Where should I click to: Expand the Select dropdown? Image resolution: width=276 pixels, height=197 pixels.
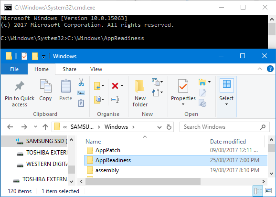226,104
